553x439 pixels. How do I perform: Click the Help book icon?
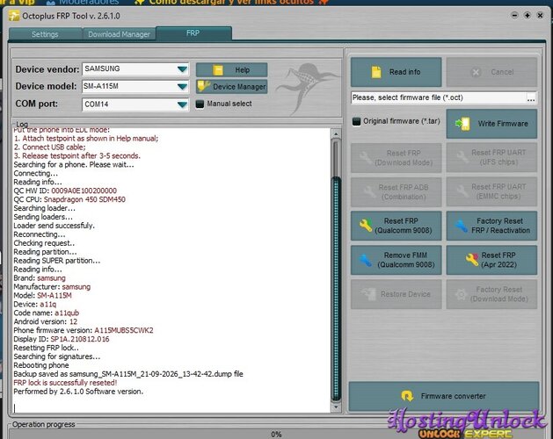click(x=218, y=70)
